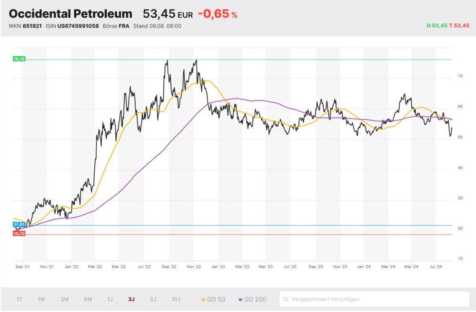
Task: Click the active 3J period button
Action: [131, 299]
